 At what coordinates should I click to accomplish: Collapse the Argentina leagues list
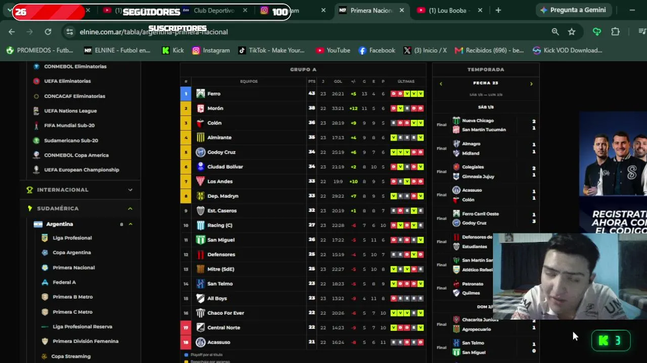130,224
